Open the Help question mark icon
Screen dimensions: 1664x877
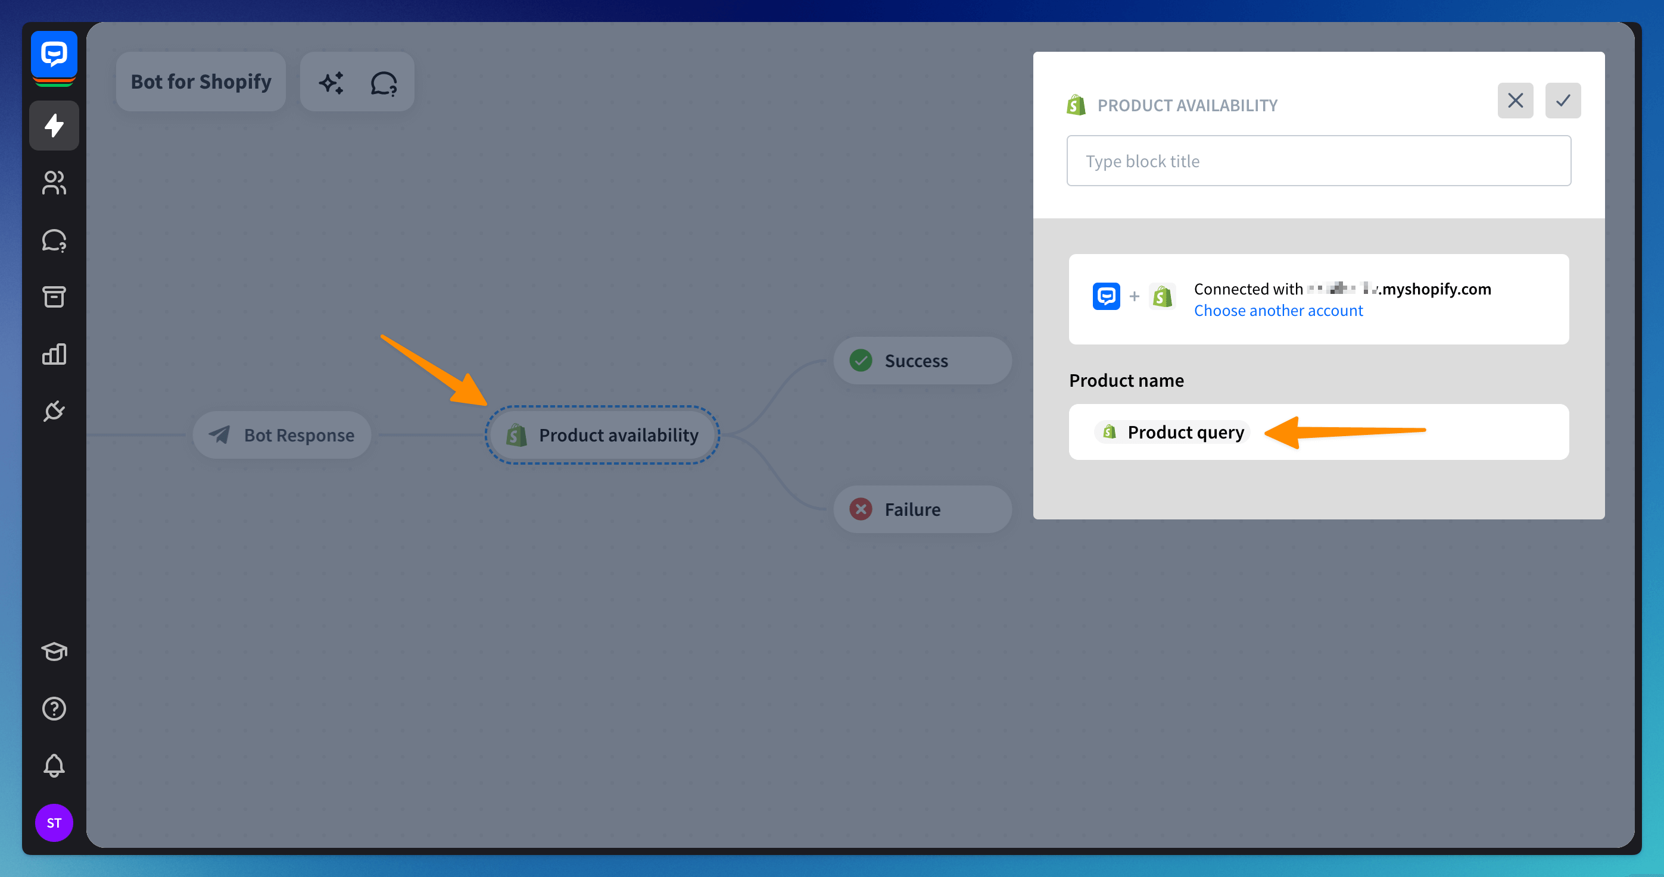pos(54,709)
